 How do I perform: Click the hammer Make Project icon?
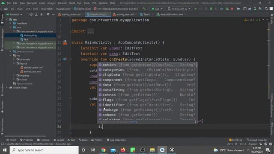(144, 9)
